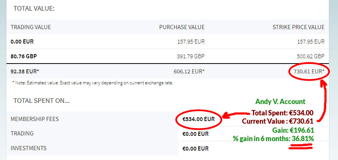
Task: Select the MEMBERSHIP FEES row label
Action: [x=35, y=119]
